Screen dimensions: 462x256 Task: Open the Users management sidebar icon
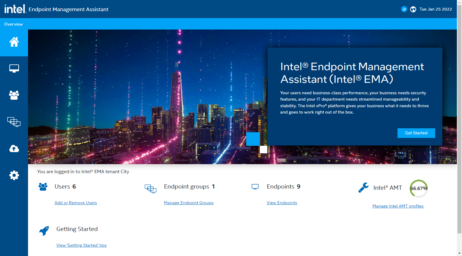pyautogui.click(x=14, y=95)
